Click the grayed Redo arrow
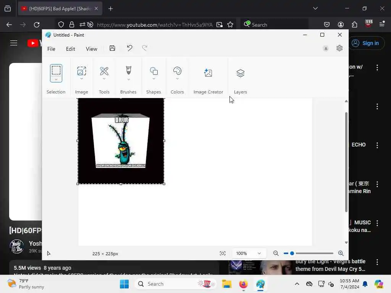Screen dimensions: 391x293 point(145,48)
